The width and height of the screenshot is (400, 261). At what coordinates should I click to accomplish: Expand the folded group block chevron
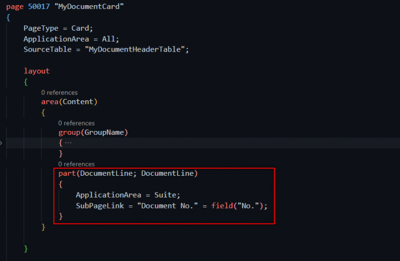(2, 142)
